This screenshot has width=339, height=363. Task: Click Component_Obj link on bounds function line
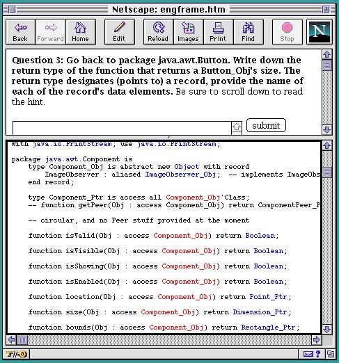[176, 328]
